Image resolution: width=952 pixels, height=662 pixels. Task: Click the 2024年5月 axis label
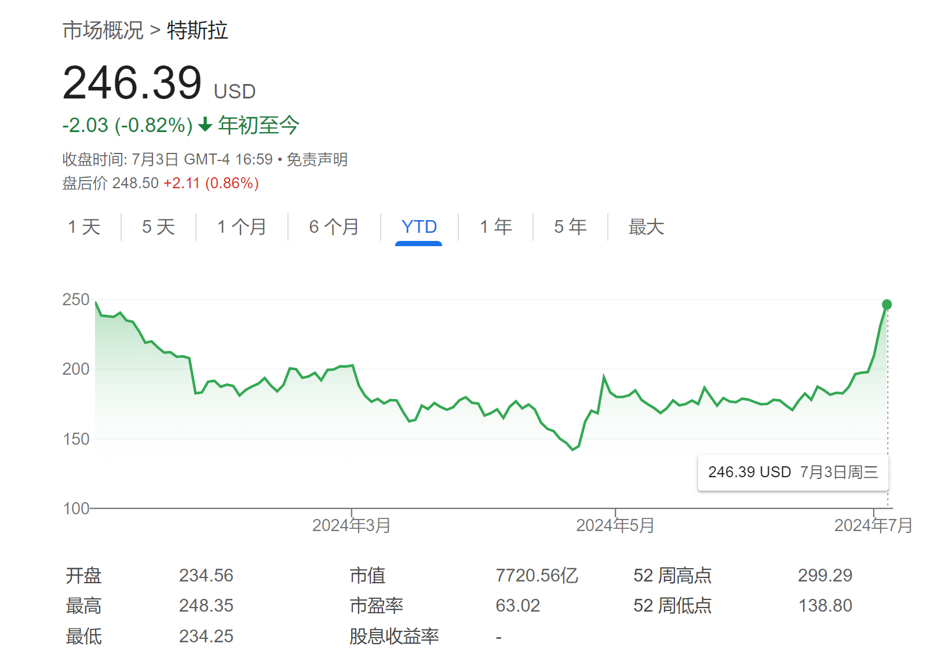(x=615, y=525)
